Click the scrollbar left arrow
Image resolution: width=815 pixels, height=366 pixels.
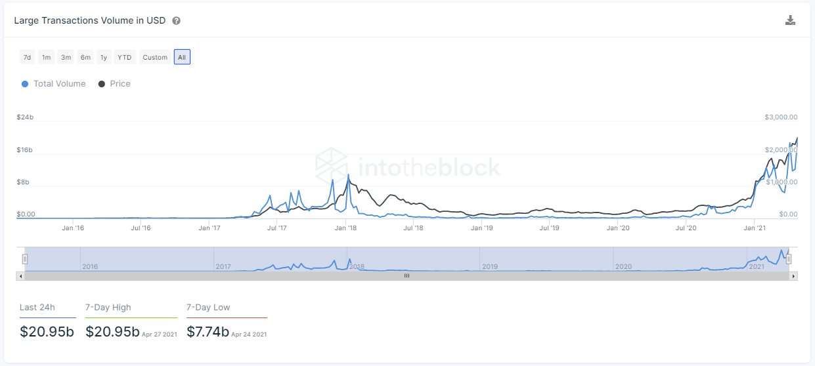(x=21, y=276)
